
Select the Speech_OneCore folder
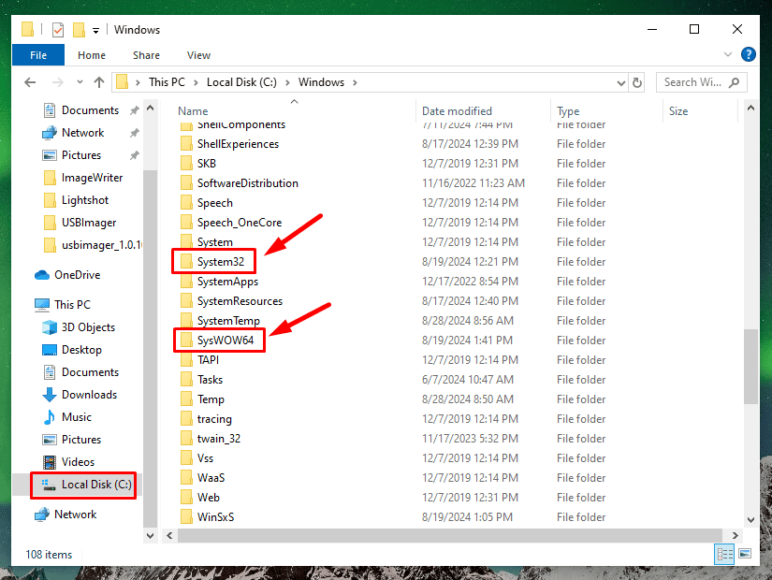(240, 223)
